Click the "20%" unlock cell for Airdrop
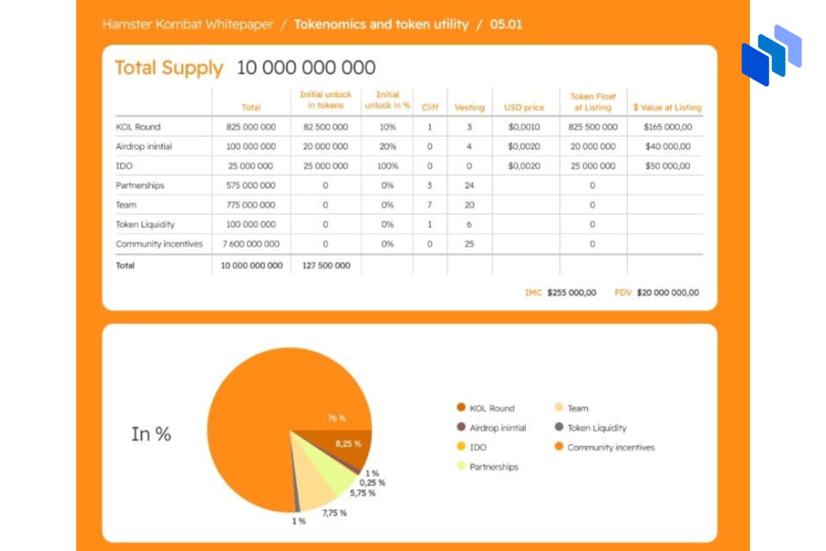826x551 pixels. tap(387, 146)
